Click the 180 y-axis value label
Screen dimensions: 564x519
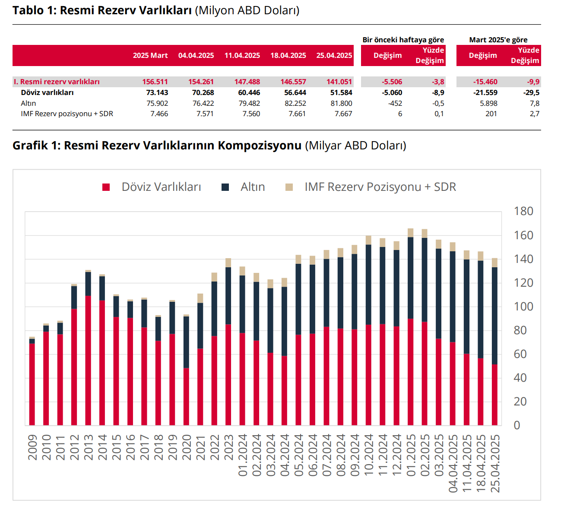coord(523,212)
